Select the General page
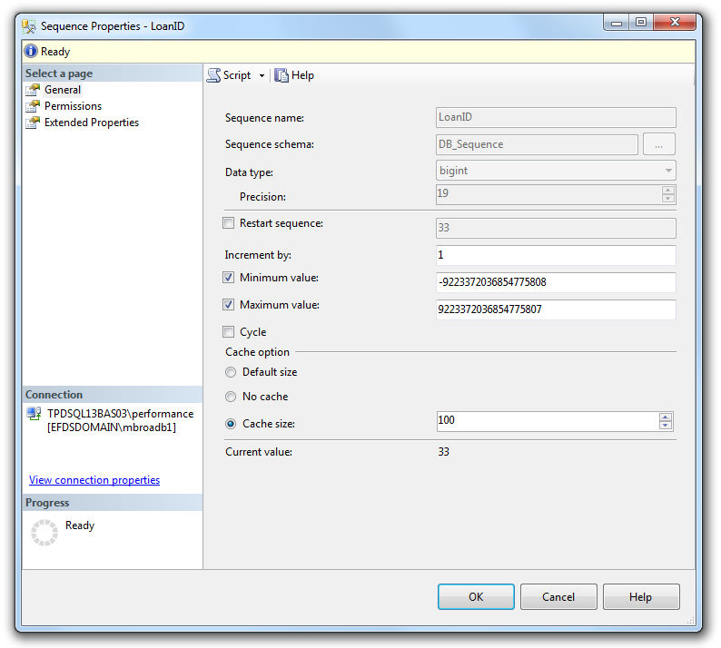Viewport: 721px width, 648px height. pyautogui.click(x=63, y=90)
